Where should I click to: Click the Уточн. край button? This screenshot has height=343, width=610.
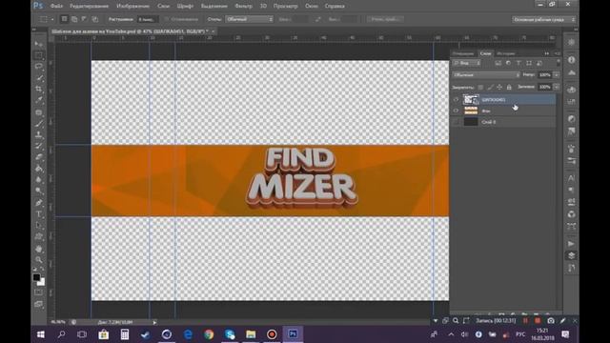tap(385, 19)
